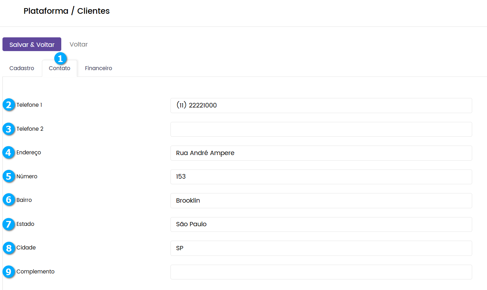Select the Contato tab

point(60,69)
